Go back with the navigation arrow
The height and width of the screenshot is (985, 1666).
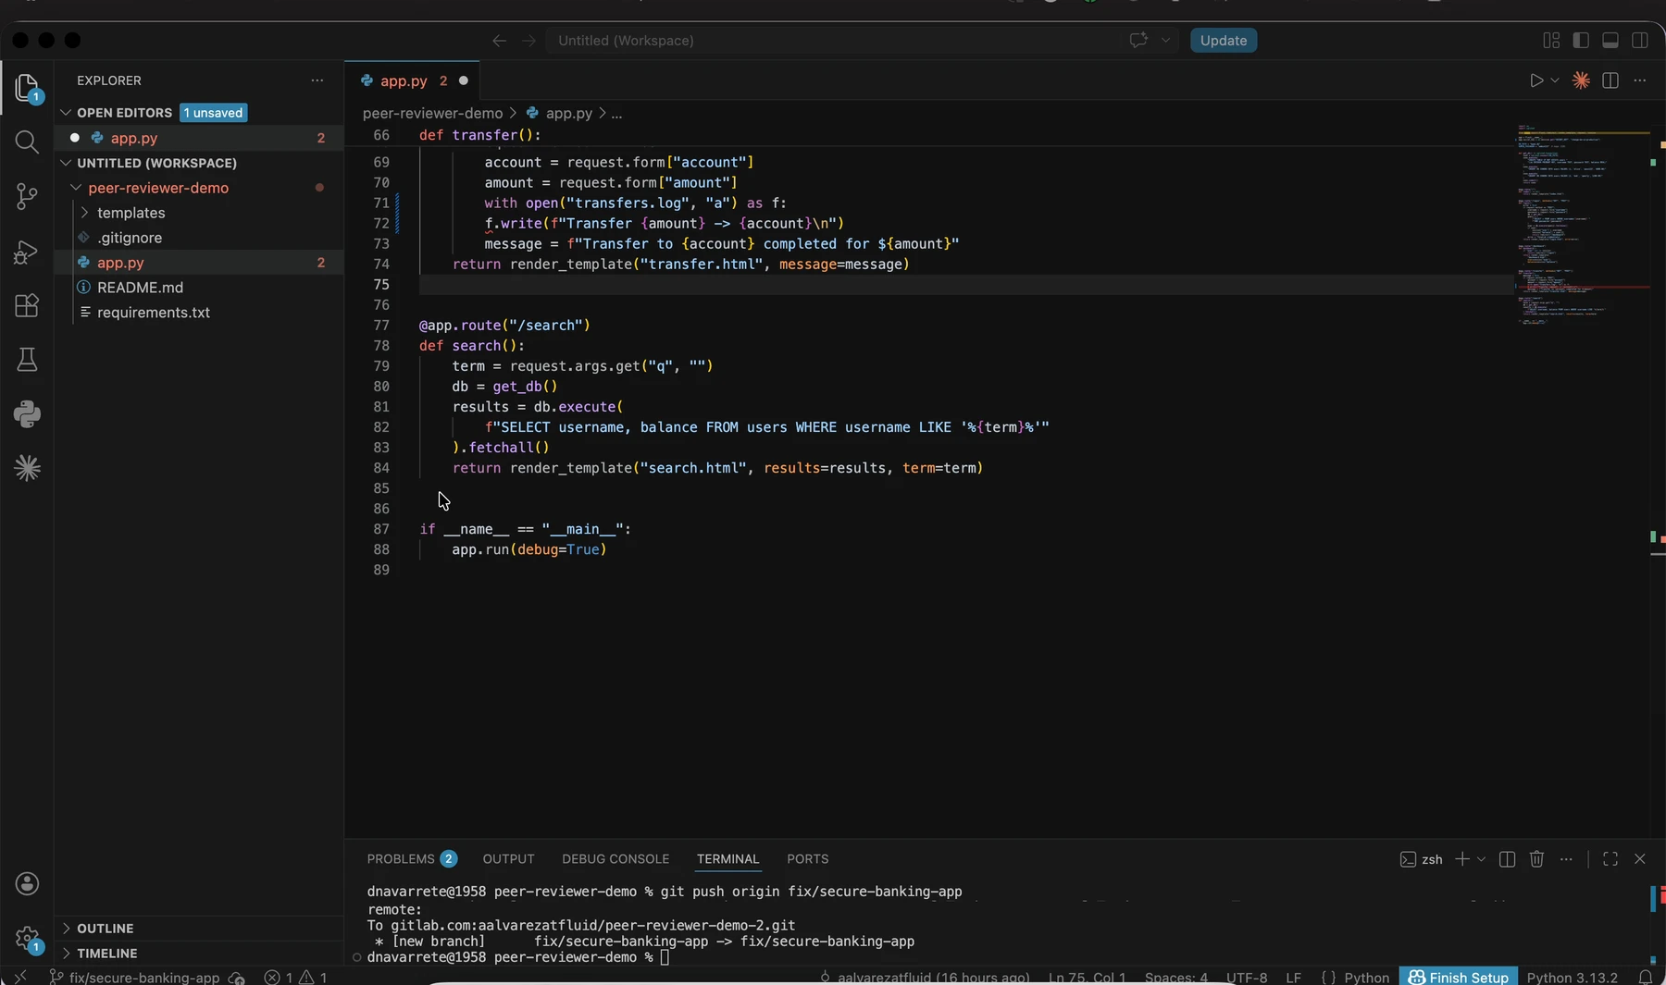[499, 41]
